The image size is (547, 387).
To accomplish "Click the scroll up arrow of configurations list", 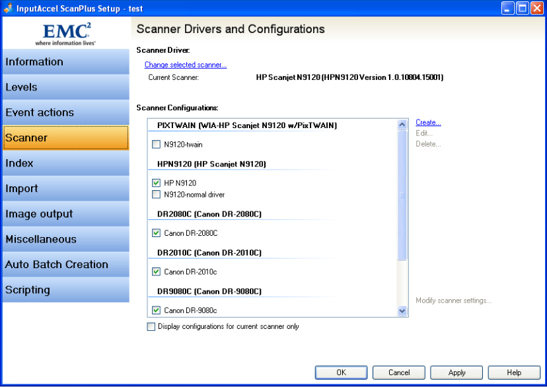I will coord(402,124).
